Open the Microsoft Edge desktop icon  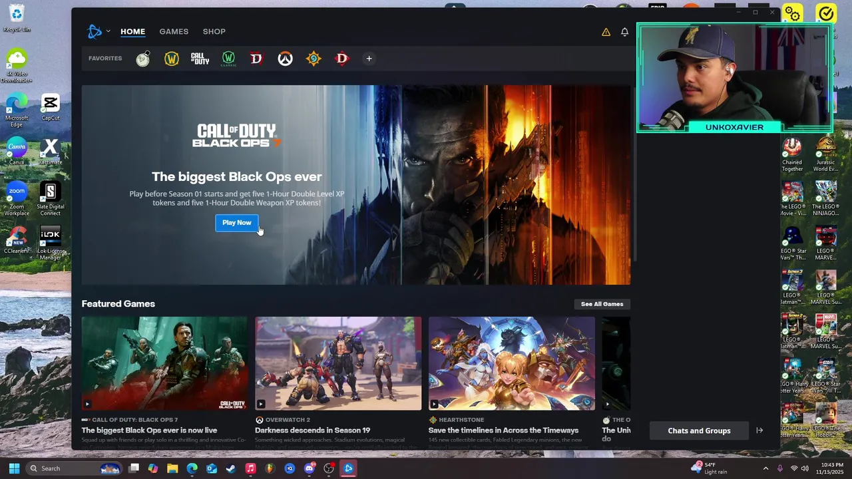point(16,110)
